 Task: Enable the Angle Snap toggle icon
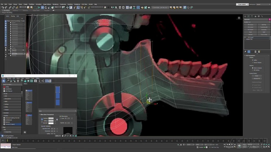pyautogui.click(x=78, y=7)
